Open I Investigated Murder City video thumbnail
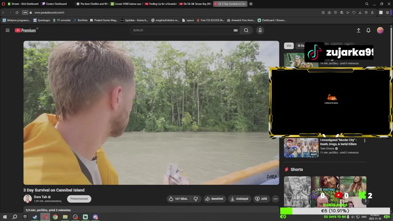Image resolution: width=393 pixels, height=221 pixels. [301, 148]
